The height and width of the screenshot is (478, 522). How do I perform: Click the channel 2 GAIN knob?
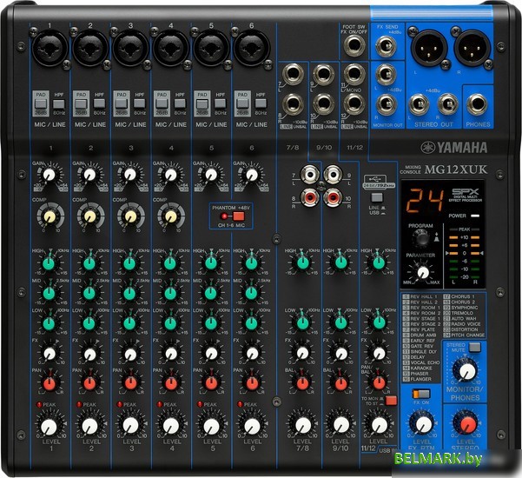pyautogui.click(x=89, y=175)
